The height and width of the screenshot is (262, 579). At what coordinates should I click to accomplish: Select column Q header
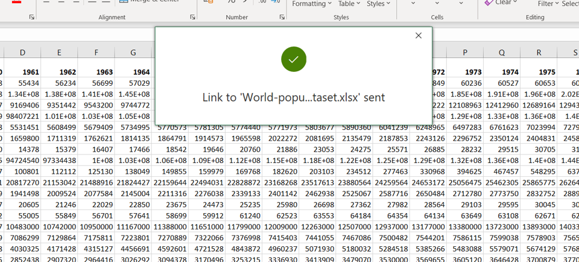[x=502, y=53]
